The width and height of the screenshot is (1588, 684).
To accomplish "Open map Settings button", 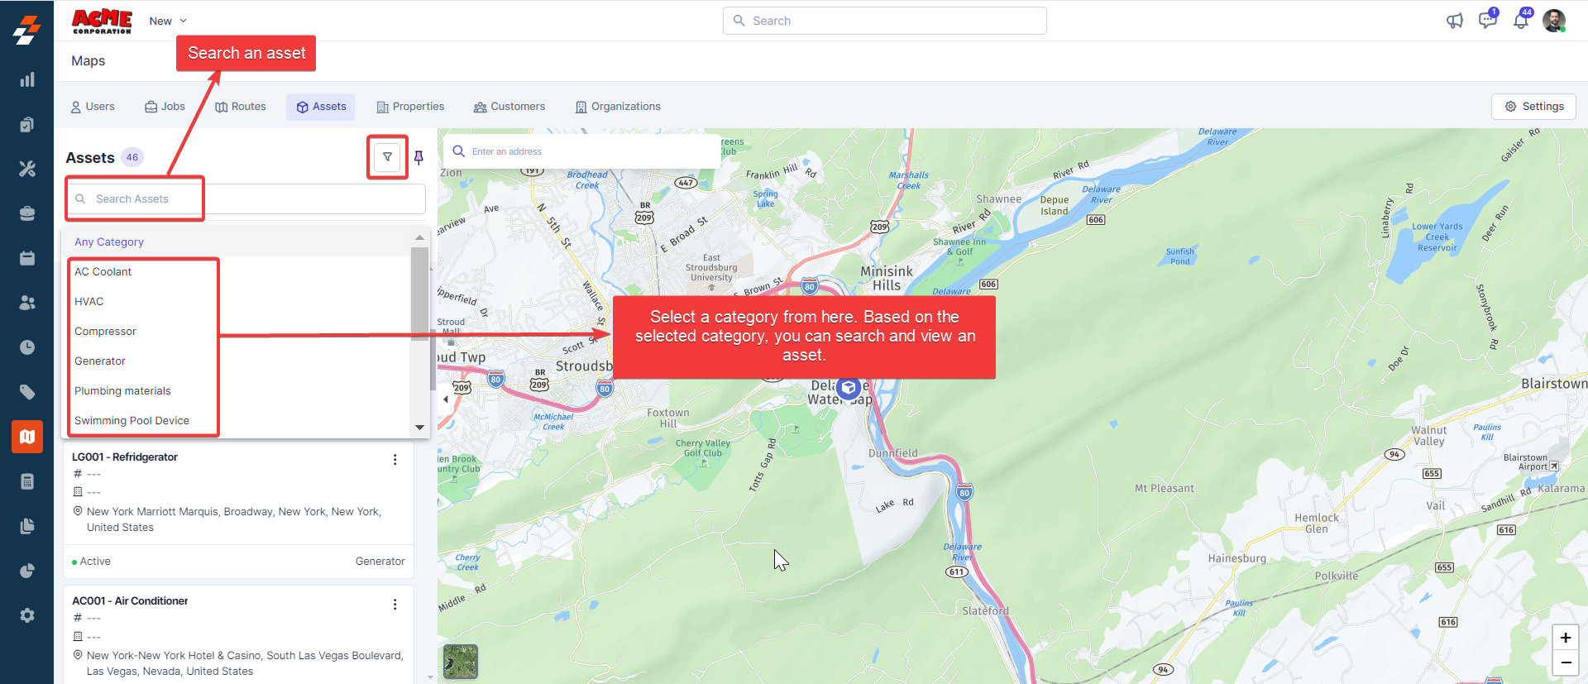I will [1534, 107].
